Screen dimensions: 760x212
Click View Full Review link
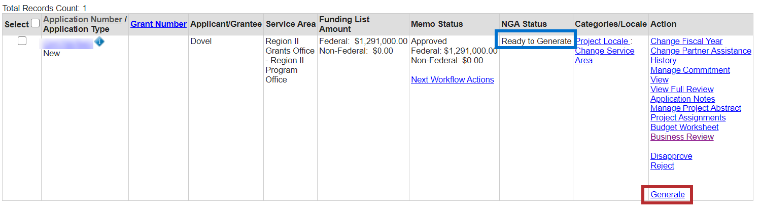[x=682, y=89]
